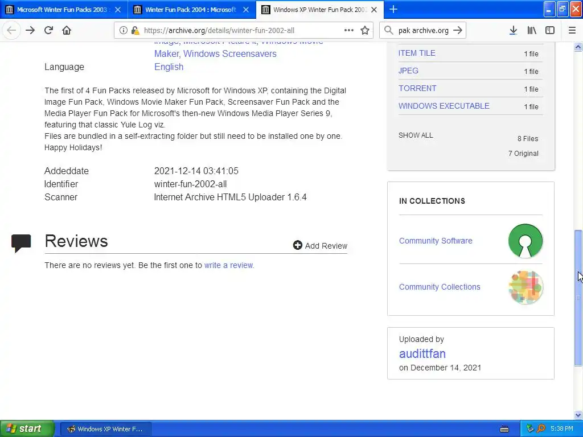Viewport: 583px width, 437px height.
Task: Click the scrollbar up arrow
Action: coord(578,47)
